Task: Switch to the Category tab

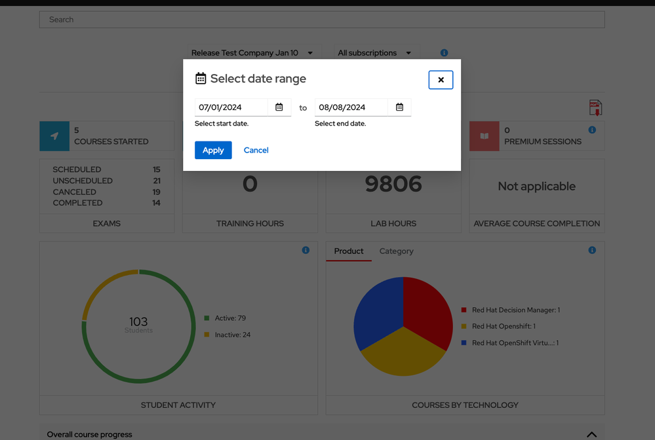Action: click(396, 251)
